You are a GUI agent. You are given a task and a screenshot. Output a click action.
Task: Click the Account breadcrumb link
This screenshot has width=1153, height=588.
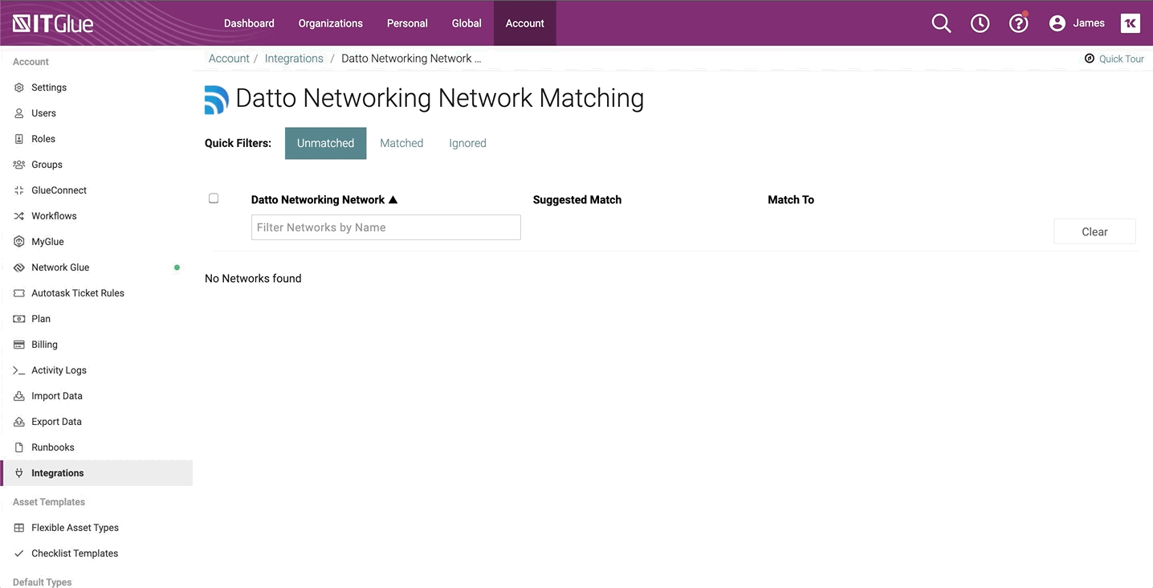click(229, 59)
